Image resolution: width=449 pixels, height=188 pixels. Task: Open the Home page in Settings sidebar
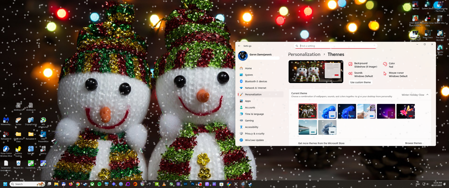coord(260,68)
